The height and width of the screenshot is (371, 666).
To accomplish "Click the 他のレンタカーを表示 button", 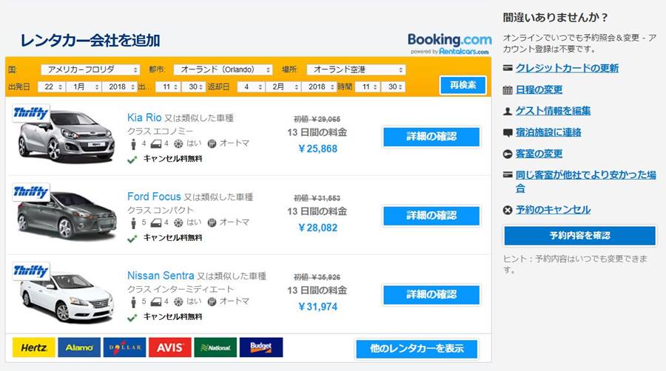I will point(417,349).
